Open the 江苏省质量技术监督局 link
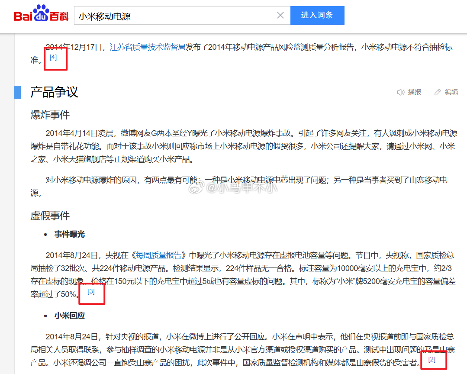The width and height of the screenshot is (467, 374). click(148, 47)
